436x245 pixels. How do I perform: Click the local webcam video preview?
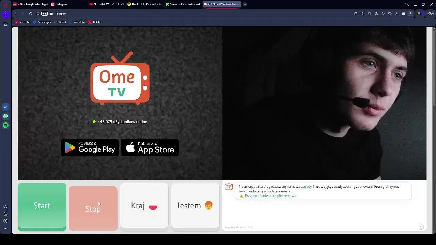click(324, 103)
